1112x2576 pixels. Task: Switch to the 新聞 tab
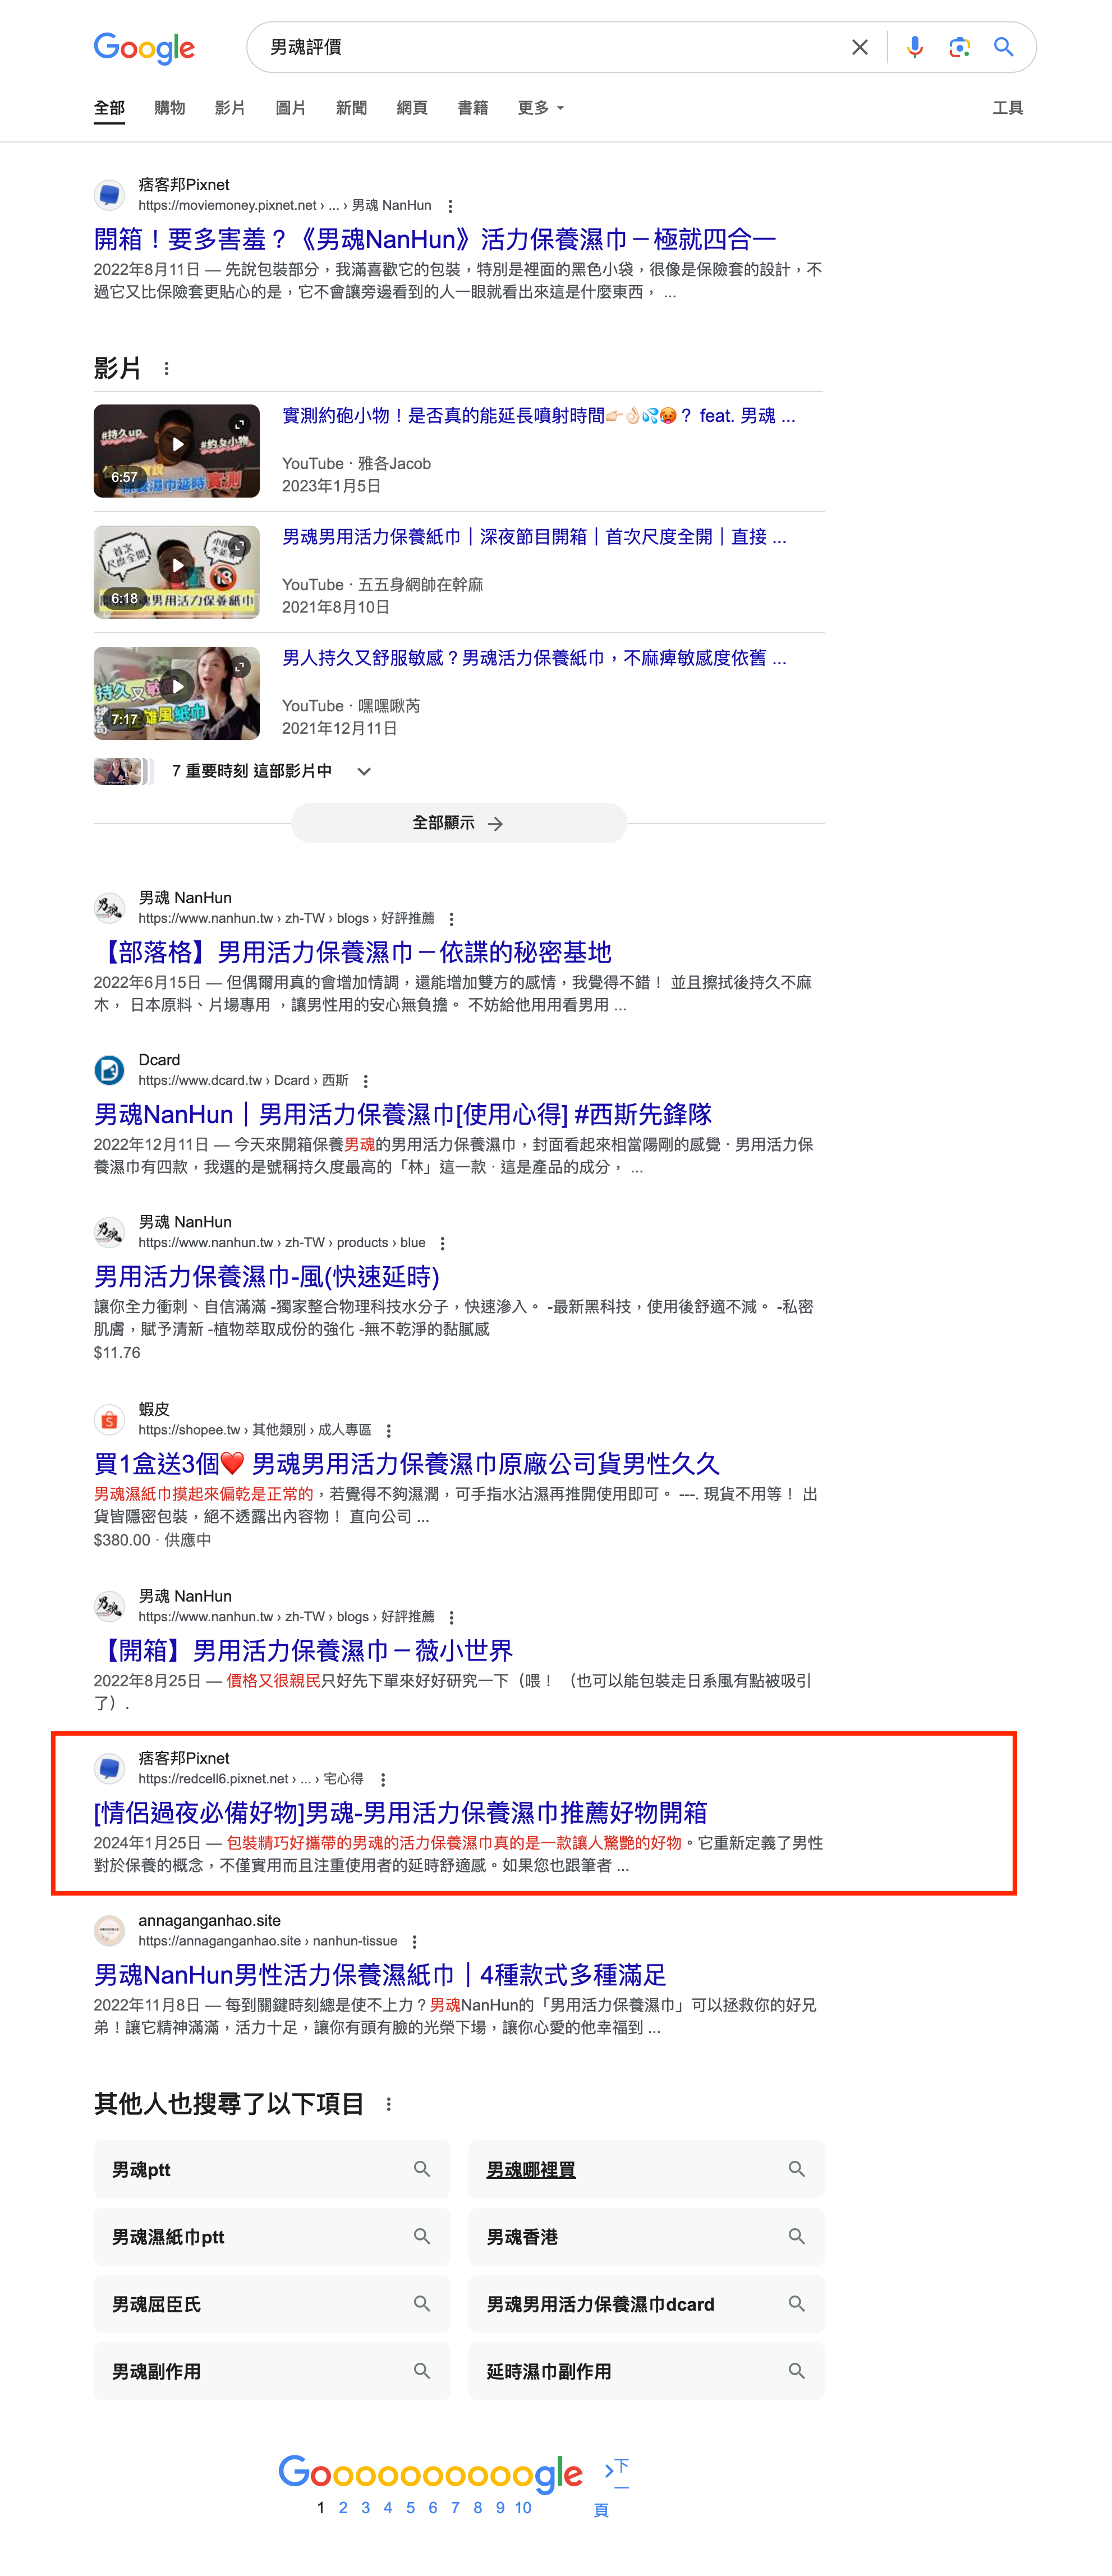point(351,108)
